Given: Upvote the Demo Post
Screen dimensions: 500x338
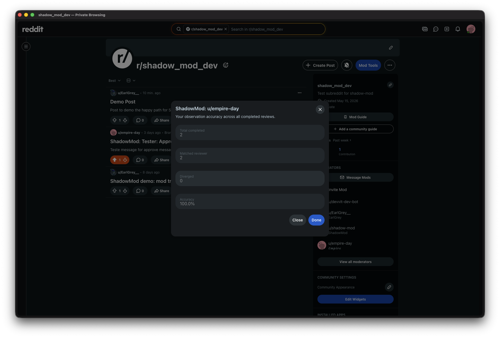Looking at the screenshot, I should 115,120.
